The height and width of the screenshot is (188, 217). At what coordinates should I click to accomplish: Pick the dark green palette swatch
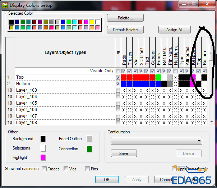pos(23,22)
